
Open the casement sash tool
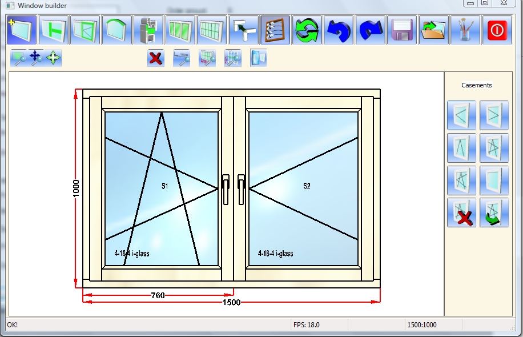tap(85, 30)
